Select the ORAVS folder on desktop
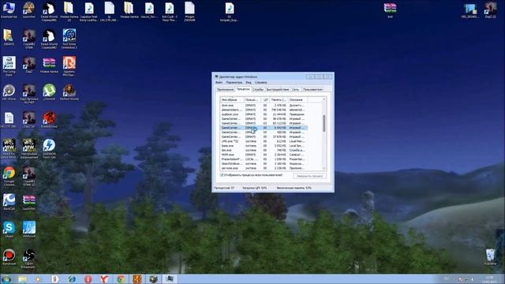The width and height of the screenshot is (505, 284). coord(9,37)
